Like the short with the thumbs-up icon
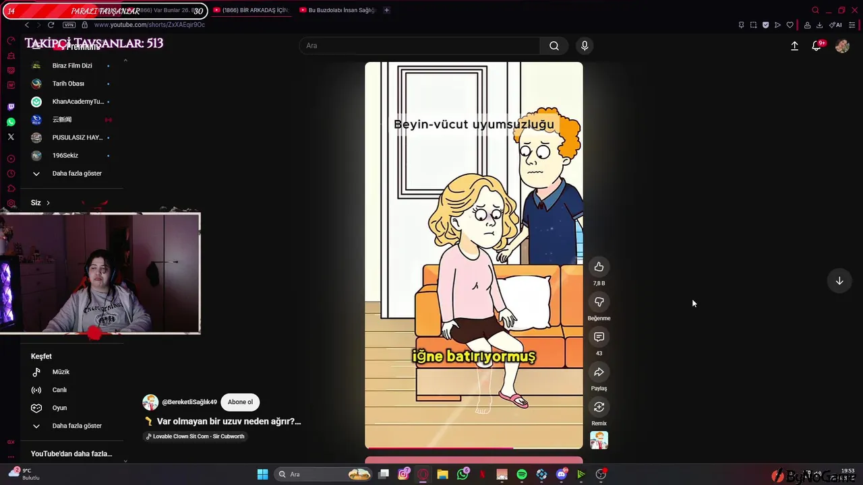This screenshot has height=485, width=863. tap(599, 267)
